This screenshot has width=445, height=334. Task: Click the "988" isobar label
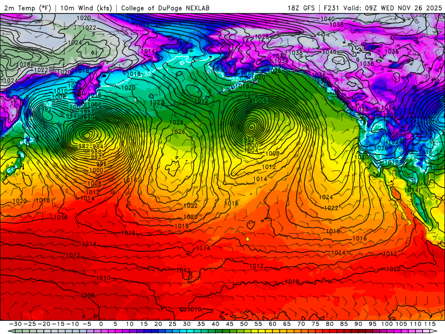coord(96,151)
